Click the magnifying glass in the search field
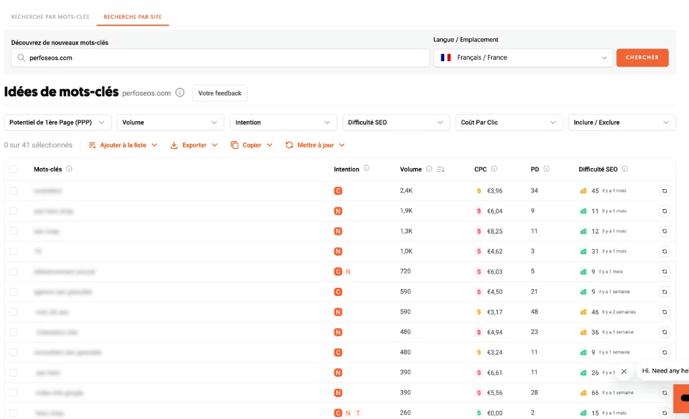This screenshot has width=689, height=419. 20,58
